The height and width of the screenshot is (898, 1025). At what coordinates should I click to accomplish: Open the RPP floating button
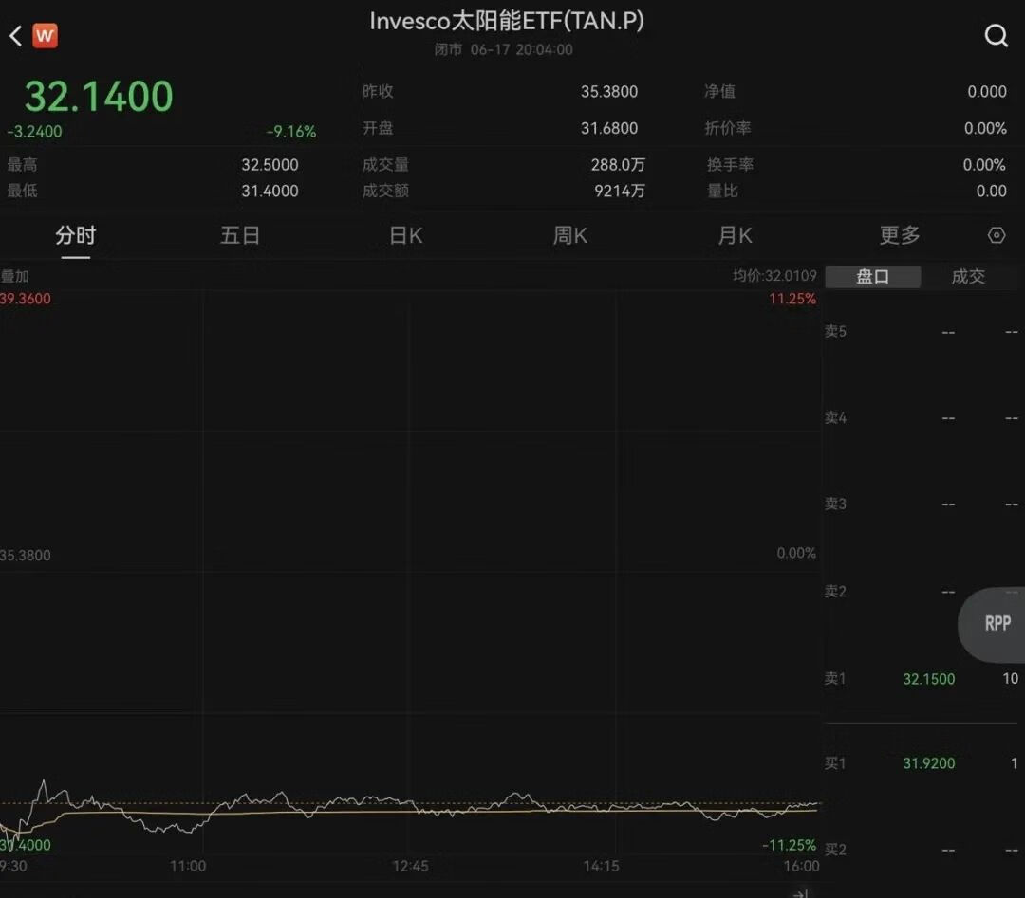coord(994,624)
